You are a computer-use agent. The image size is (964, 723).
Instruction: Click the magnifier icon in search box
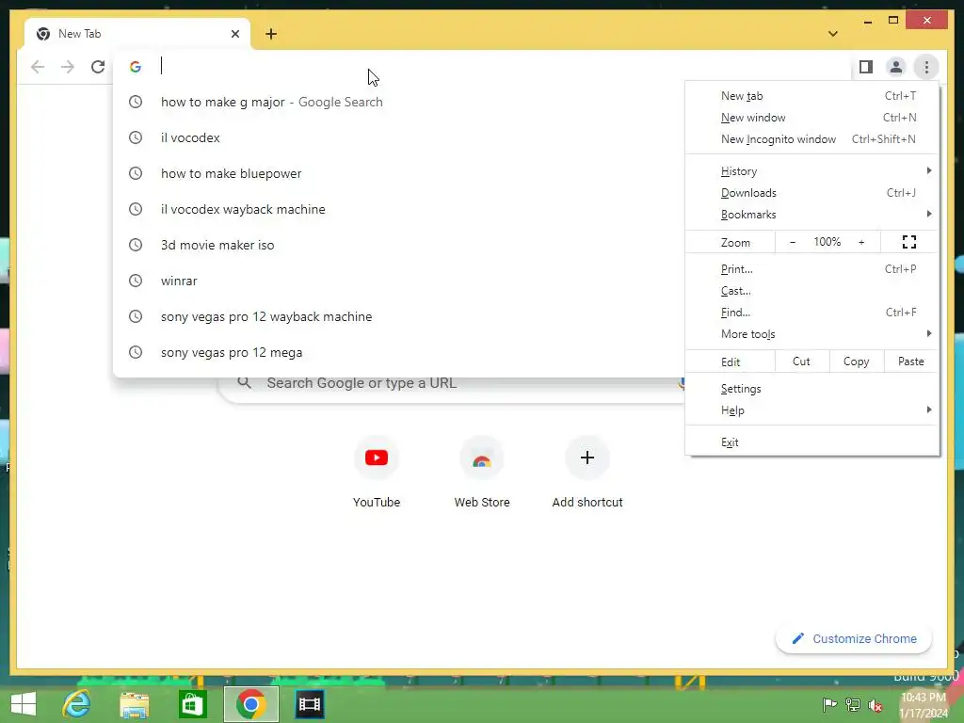coord(244,382)
